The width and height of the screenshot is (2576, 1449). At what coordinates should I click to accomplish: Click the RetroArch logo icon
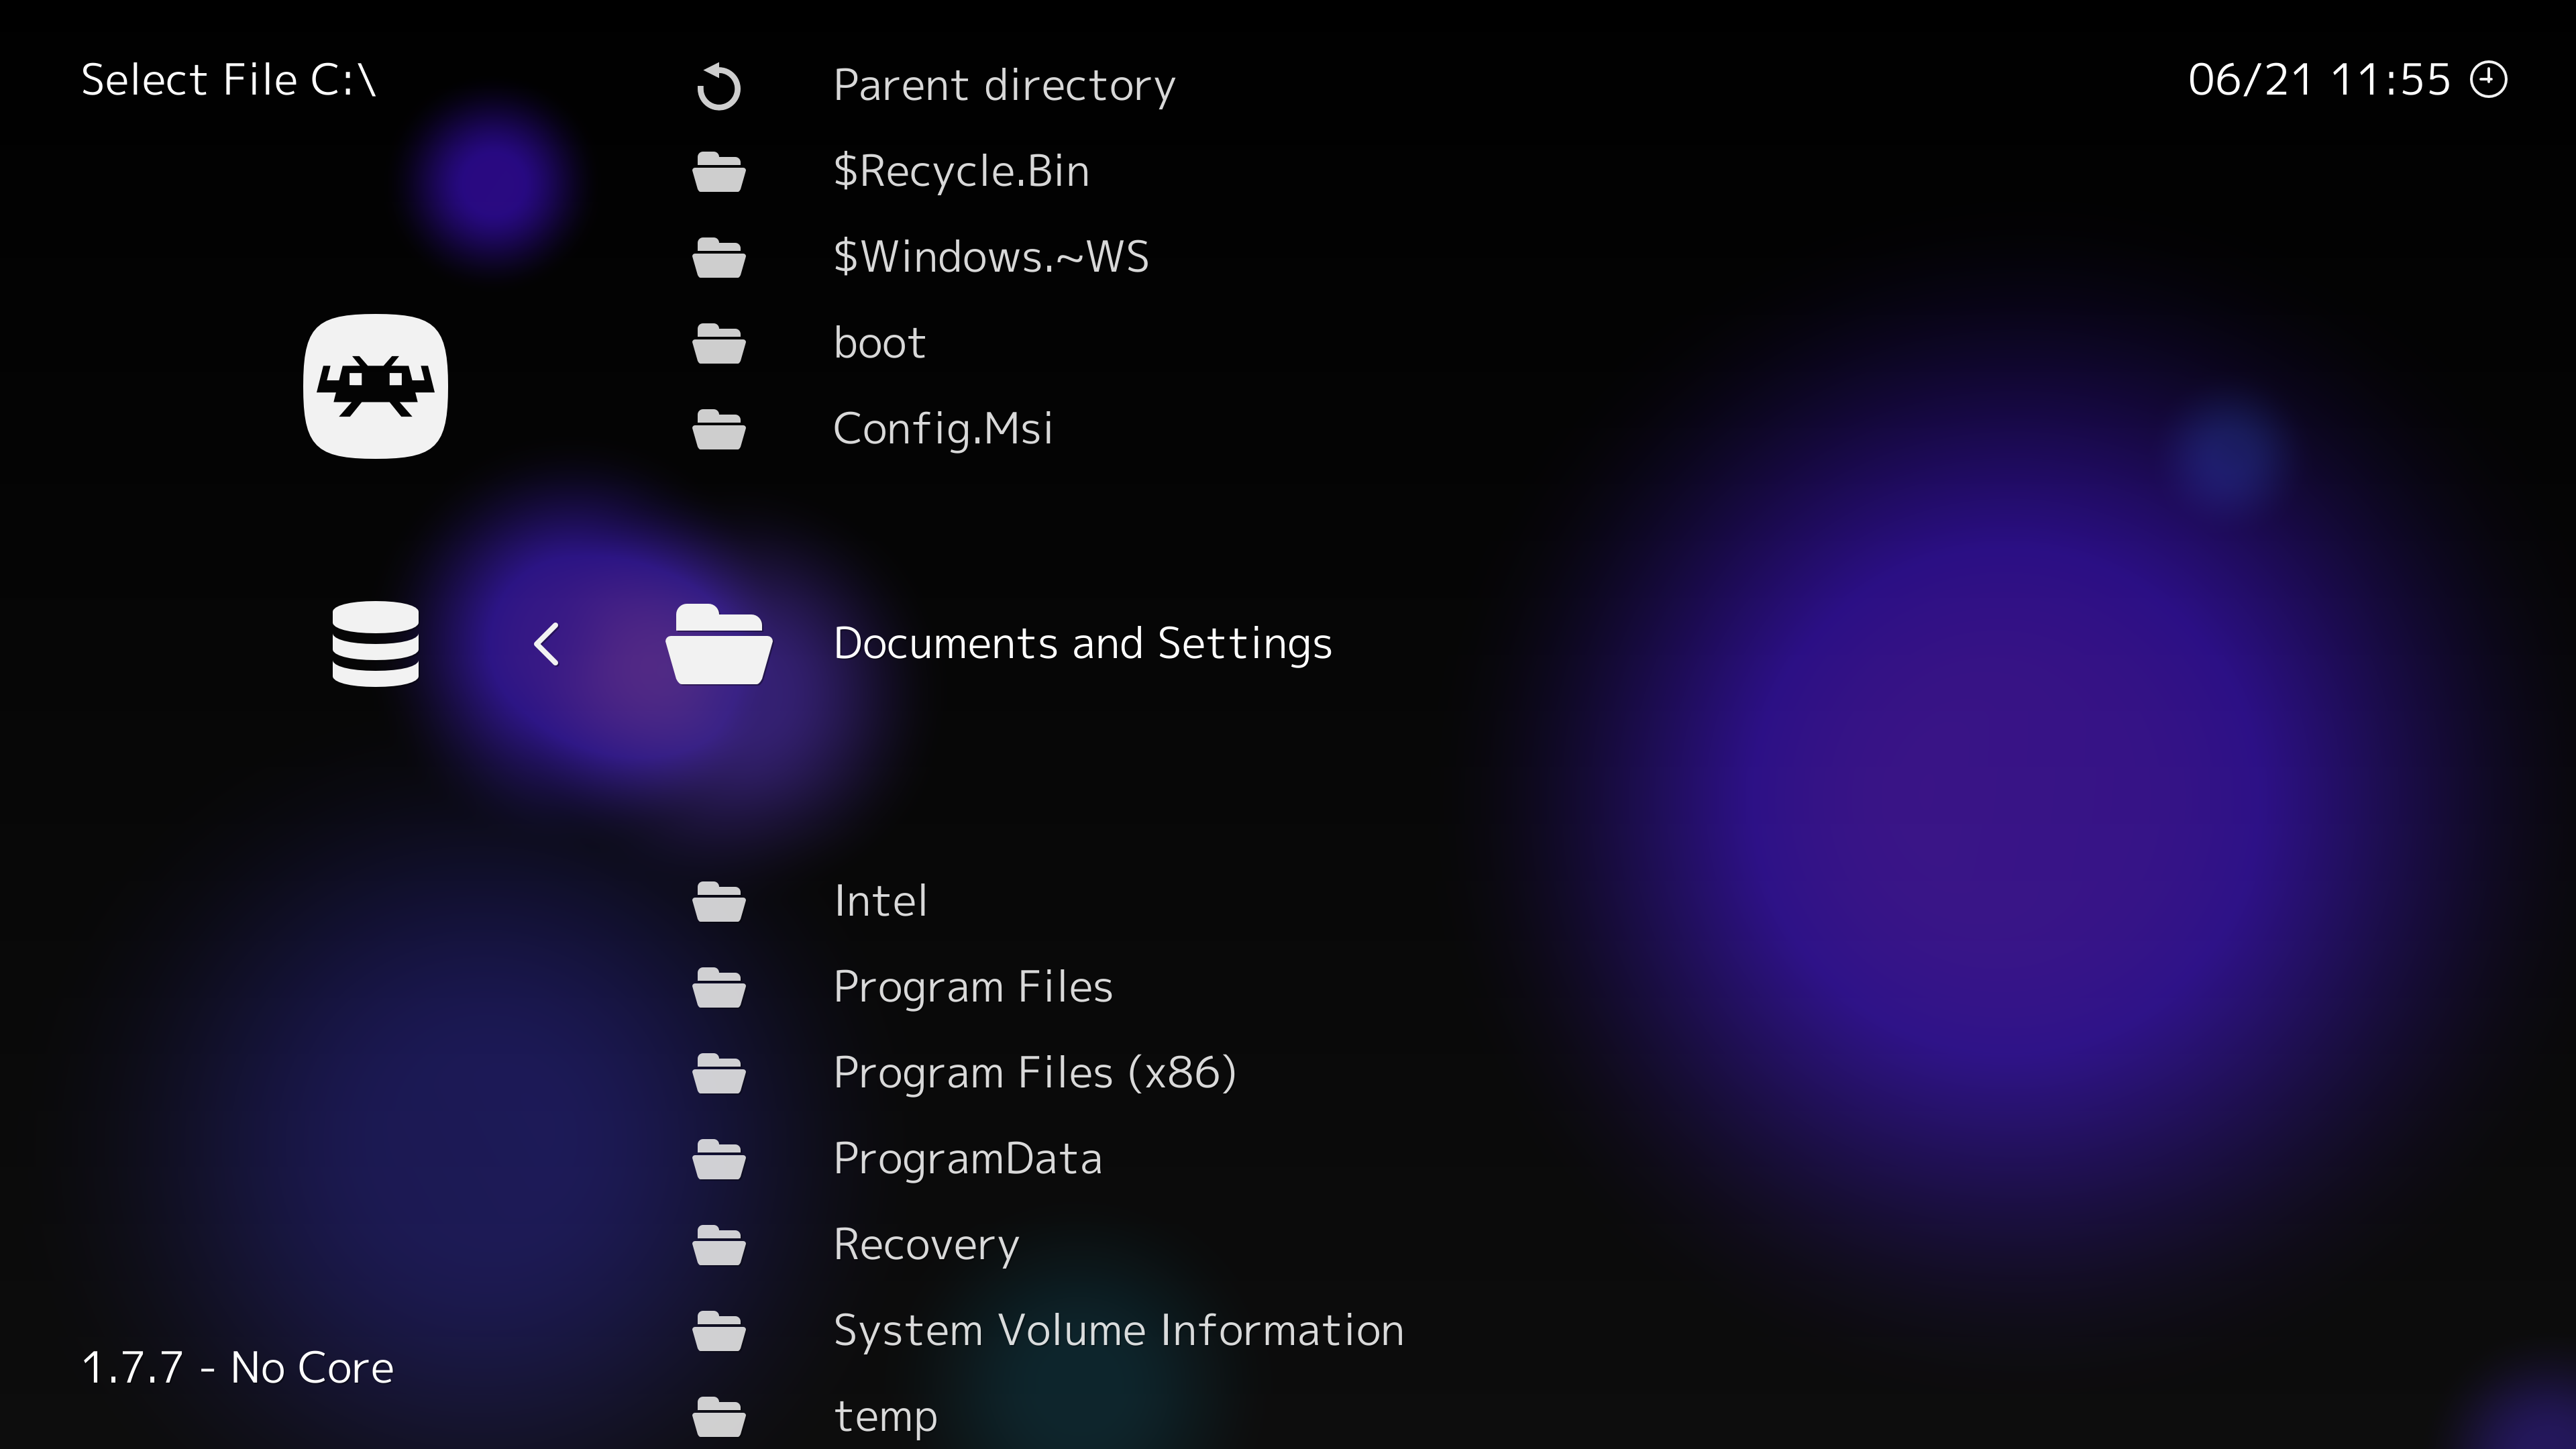click(x=375, y=386)
